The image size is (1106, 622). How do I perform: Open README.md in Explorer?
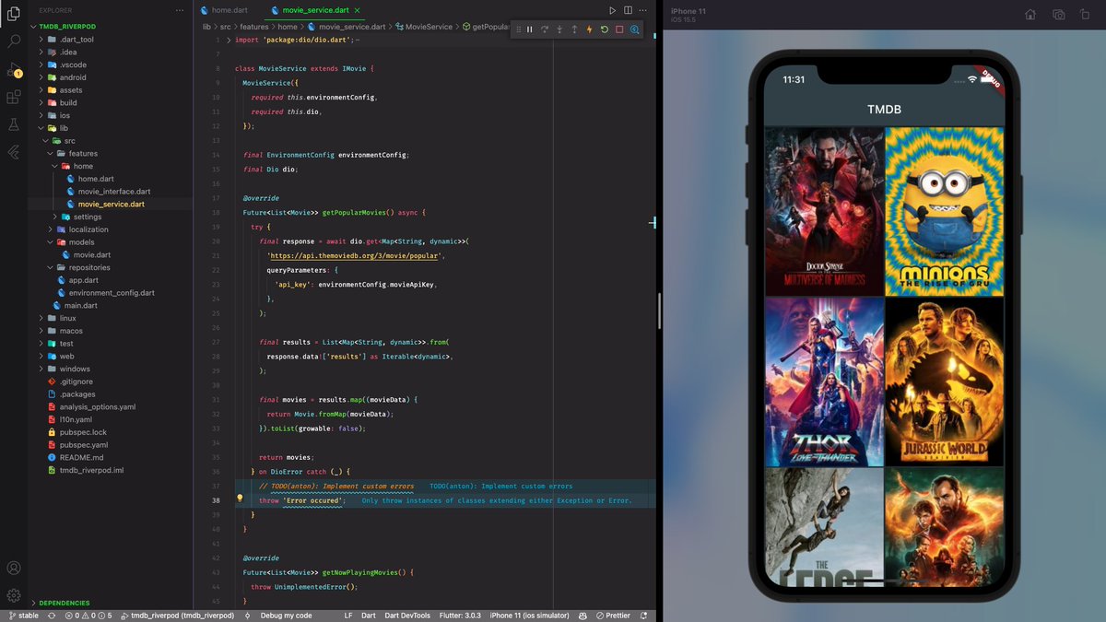tap(81, 457)
